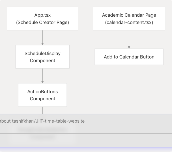The height and width of the screenshot is (152, 172).
Task: Click arrowhead pointing into Add to Calendar Button
Action: (129, 47)
